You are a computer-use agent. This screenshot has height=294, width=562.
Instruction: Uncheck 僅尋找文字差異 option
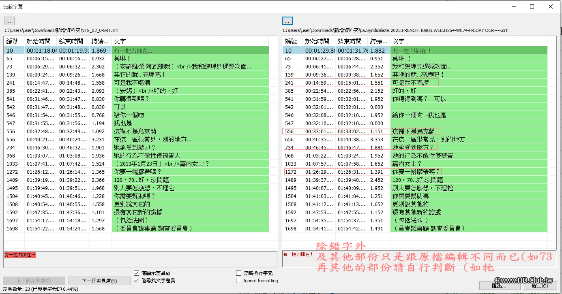pos(137,281)
